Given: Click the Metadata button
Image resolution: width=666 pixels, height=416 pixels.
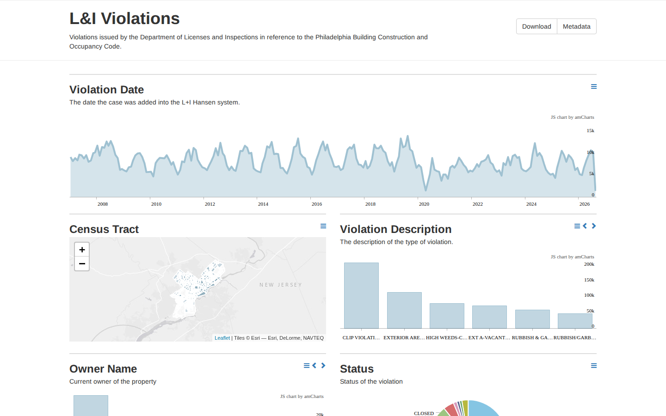Looking at the screenshot, I should point(577,26).
